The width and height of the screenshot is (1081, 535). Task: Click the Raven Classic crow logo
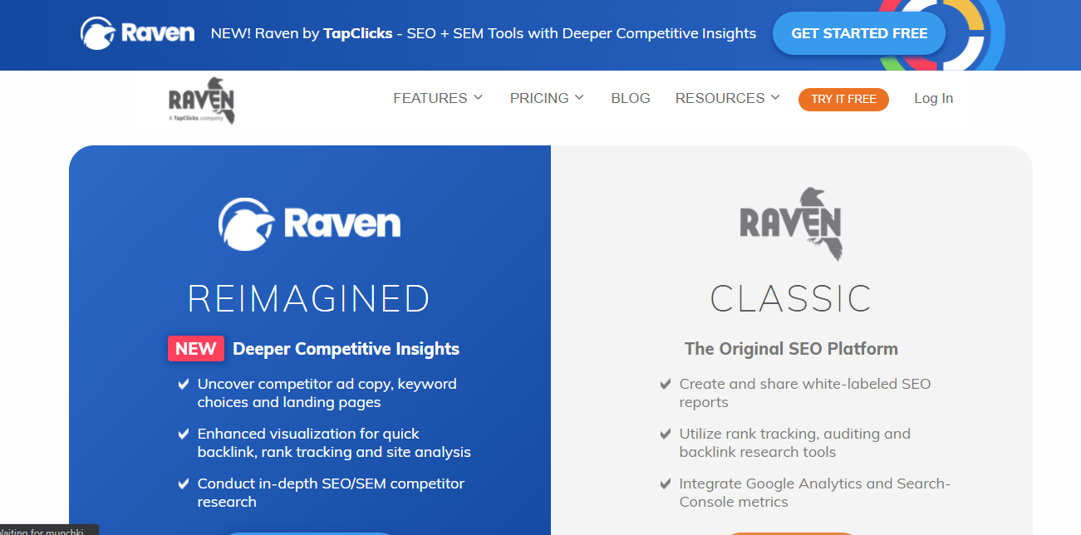tap(791, 224)
